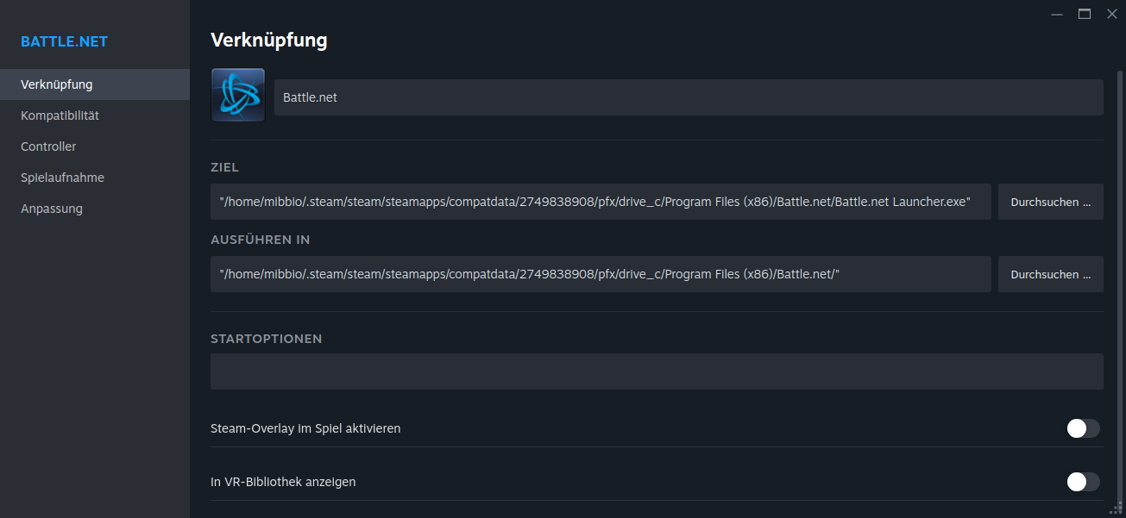Screen dimensions: 1126x518
Task: Maximize the properties window
Action: (1085, 14)
